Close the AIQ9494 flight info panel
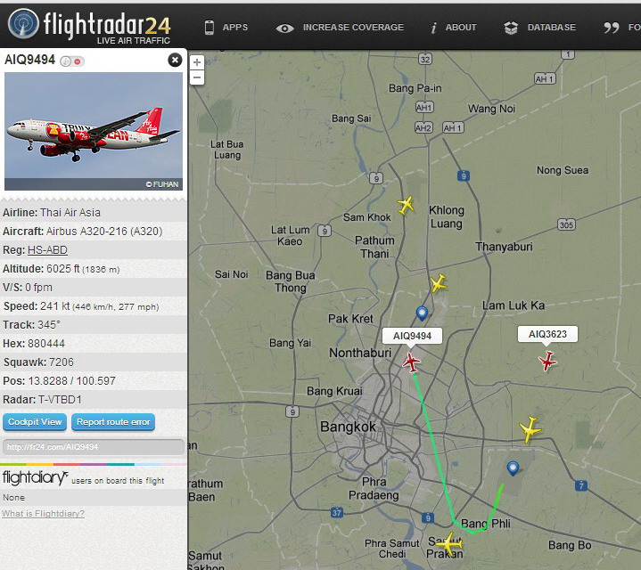 pos(175,61)
